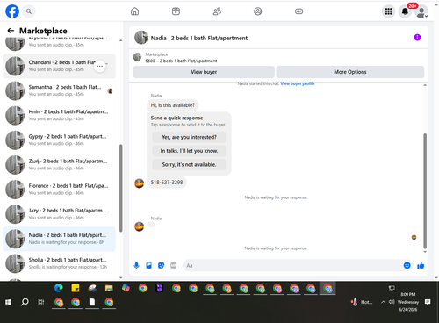The height and width of the screenshot is (323, 439).
Task: Click the $600 listing title under Marketplace
Action: pos(181,61)
